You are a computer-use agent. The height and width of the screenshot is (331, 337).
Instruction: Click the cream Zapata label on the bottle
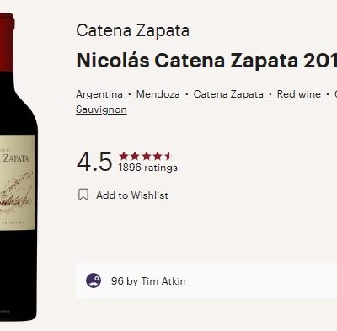[x=18, y=183]
